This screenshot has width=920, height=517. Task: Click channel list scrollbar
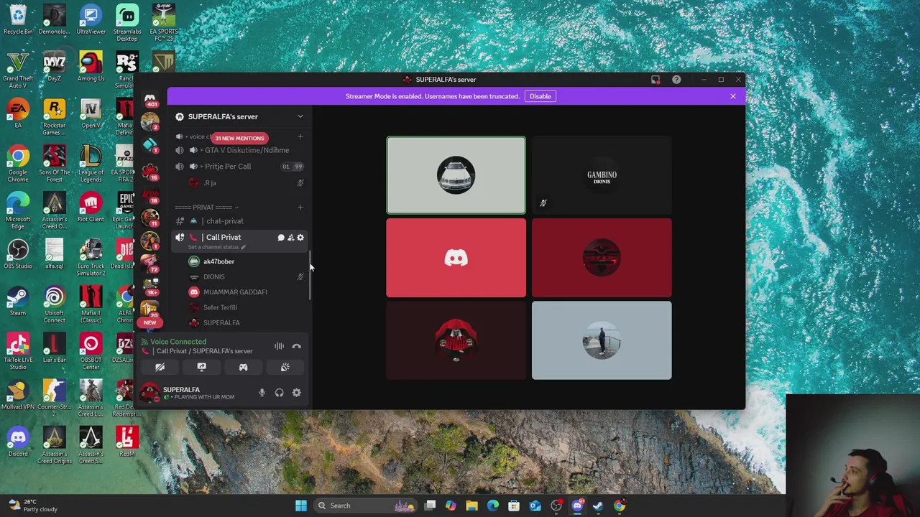tap(310, 276)
